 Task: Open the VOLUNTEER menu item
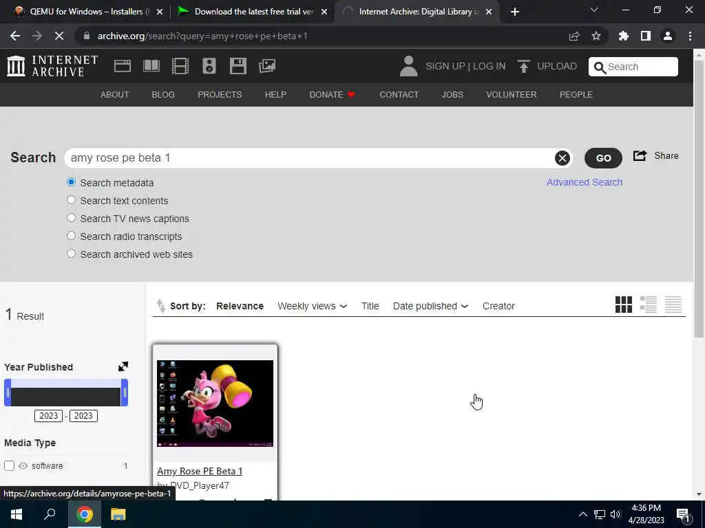[x=512, y=95]
